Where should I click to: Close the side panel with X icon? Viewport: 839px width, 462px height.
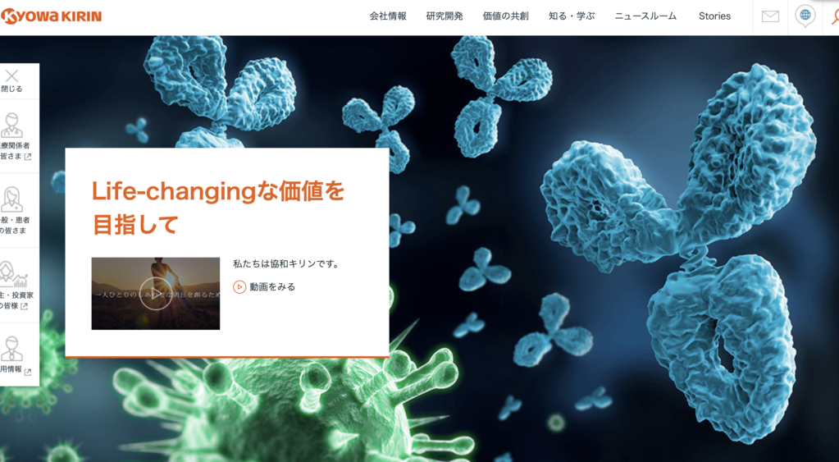click(11, 76)
